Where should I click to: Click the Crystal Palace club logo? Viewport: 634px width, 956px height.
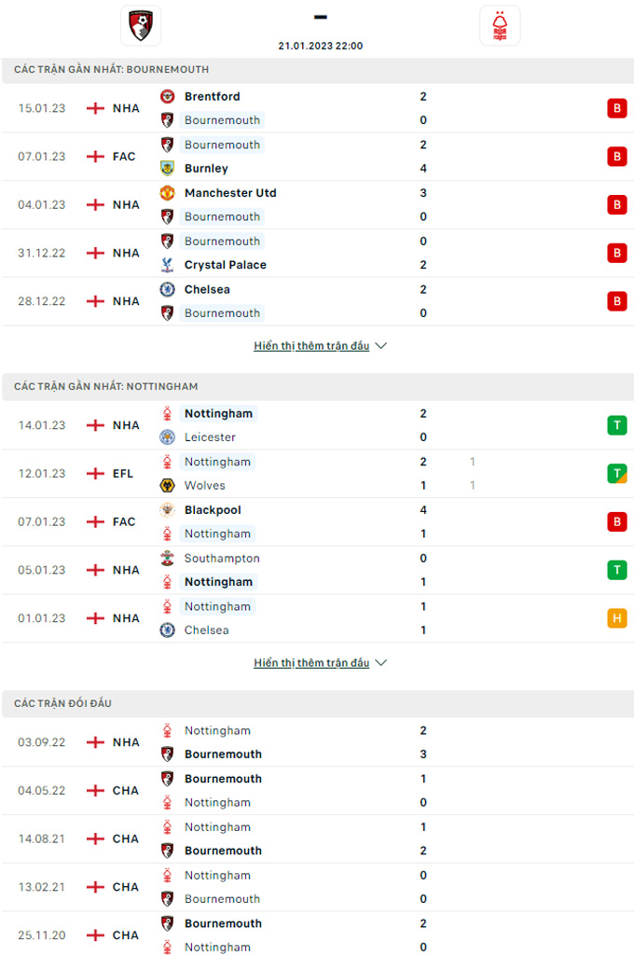tap(168, 265)
